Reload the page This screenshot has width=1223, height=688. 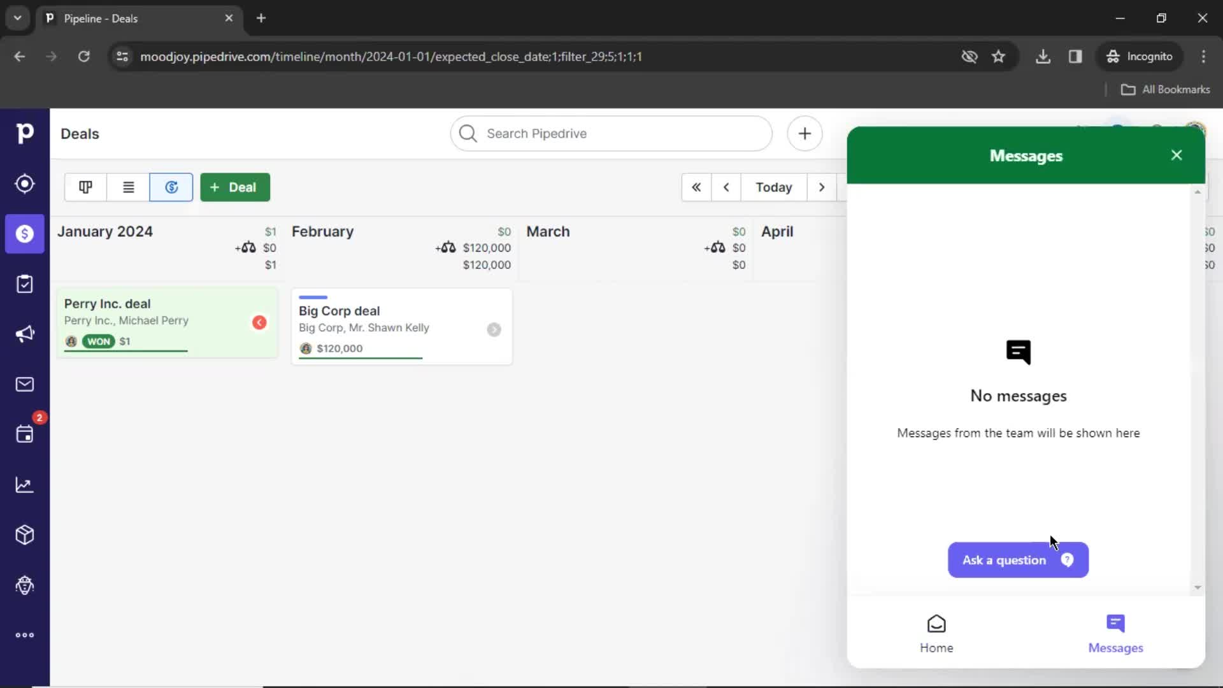click(x=83, y=57)
